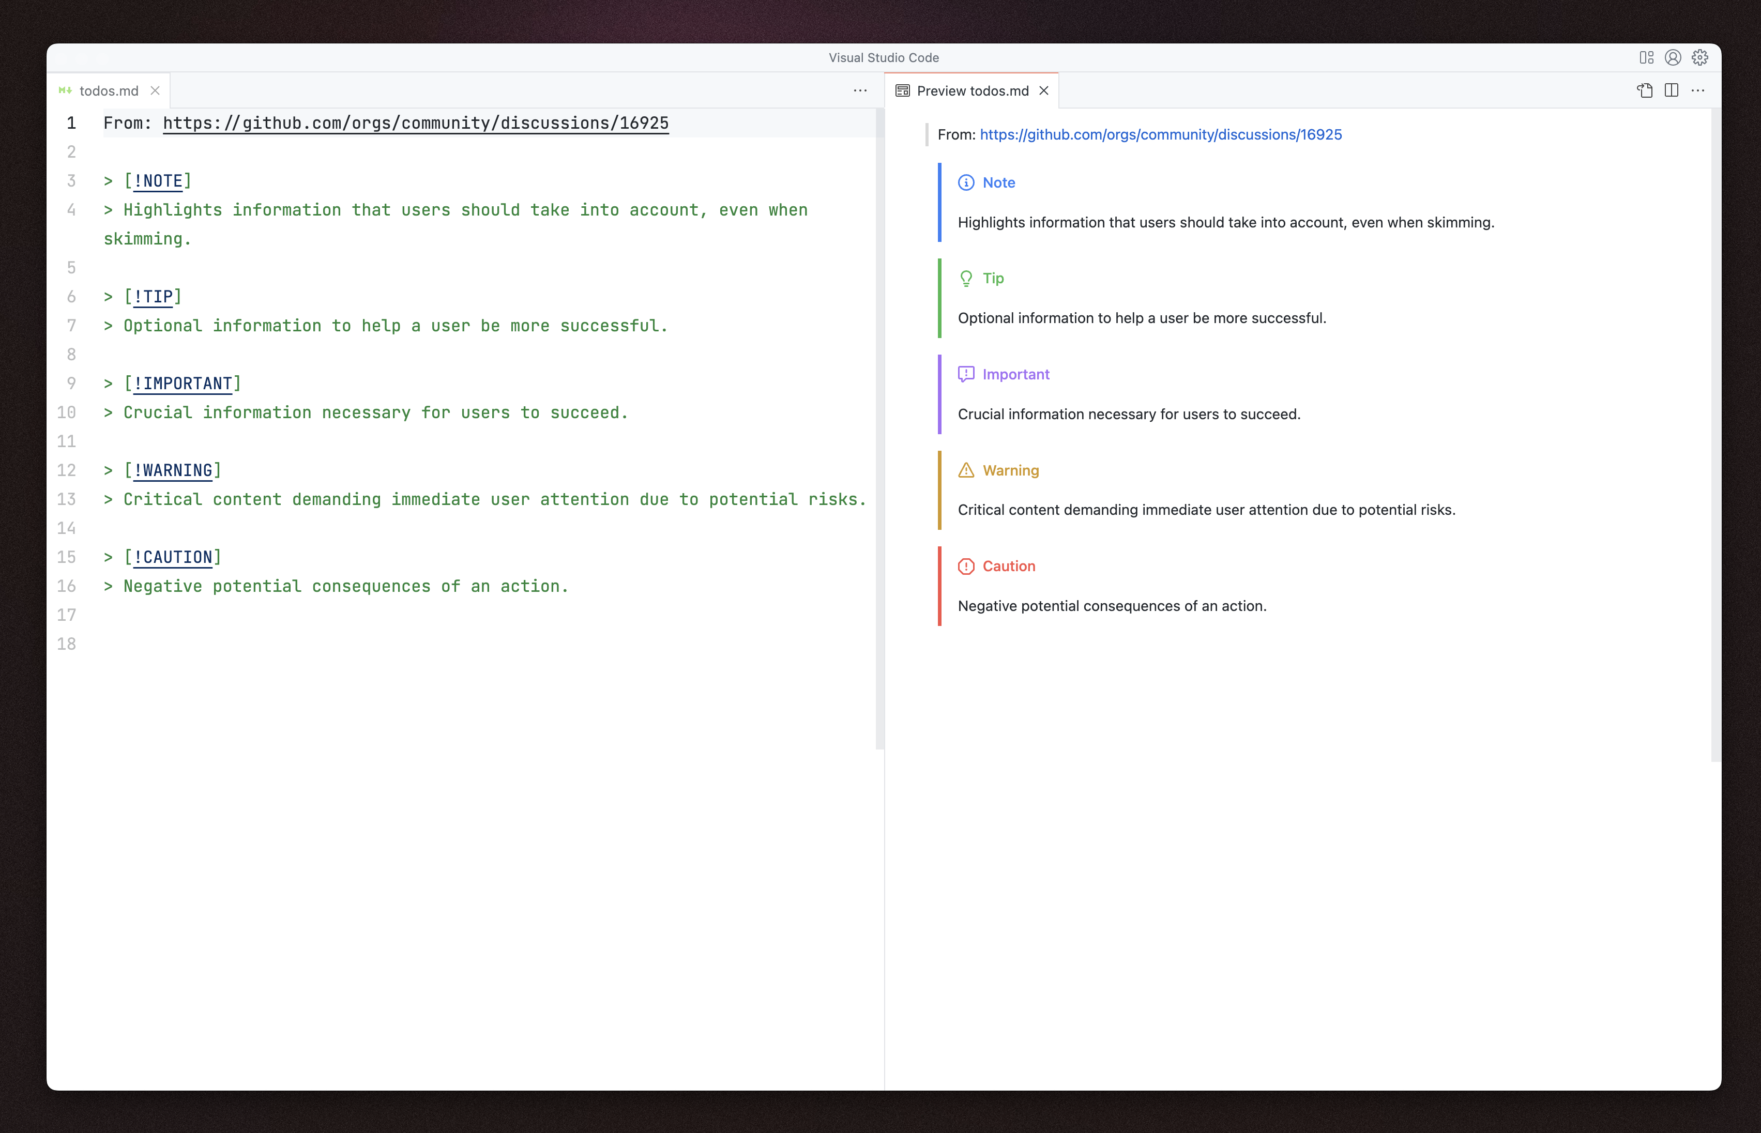Click [!NOTE] on editor line 3
Viewport: 1761px width, 1133px height.
pos(158,181)
